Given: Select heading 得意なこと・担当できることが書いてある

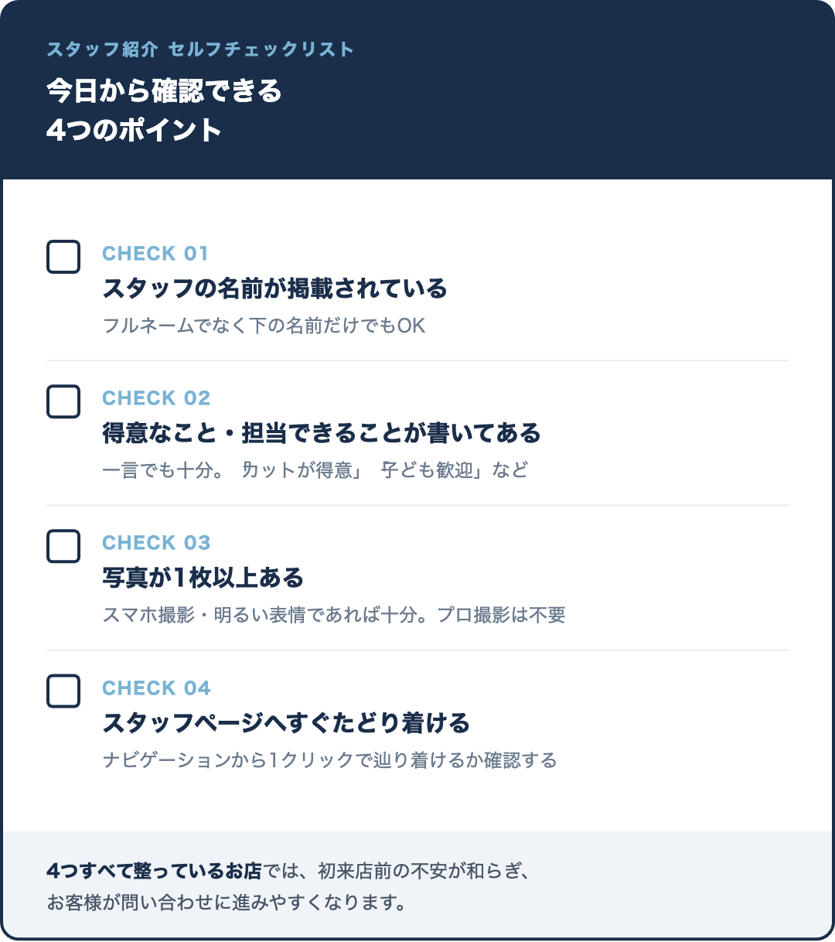Looking at the screenshot, I should tap(322, 433).
